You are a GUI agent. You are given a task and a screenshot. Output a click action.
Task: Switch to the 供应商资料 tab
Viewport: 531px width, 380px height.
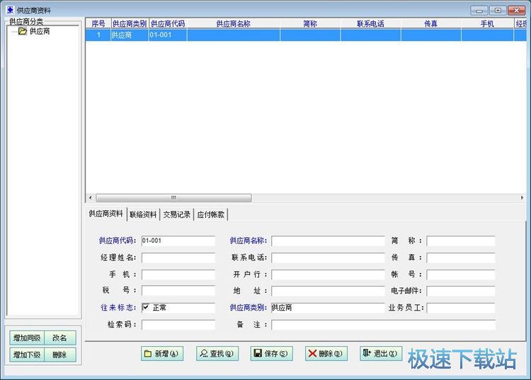pos(105,214)
